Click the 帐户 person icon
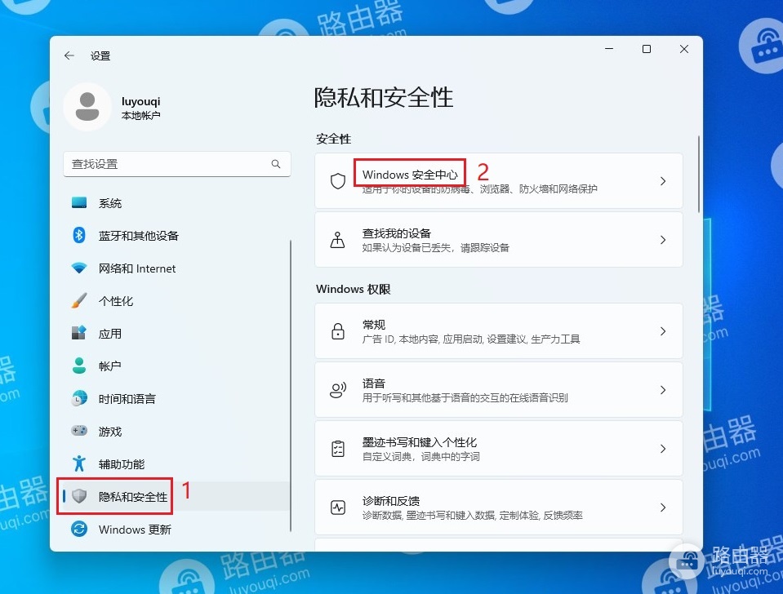 tap(79, 366)
